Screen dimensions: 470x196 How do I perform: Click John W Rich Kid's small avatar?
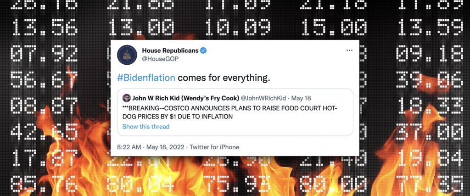tap(126, 98)
